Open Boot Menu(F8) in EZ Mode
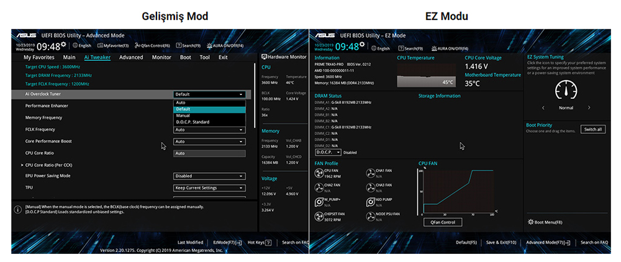621x262 pixels. (545, 222)
